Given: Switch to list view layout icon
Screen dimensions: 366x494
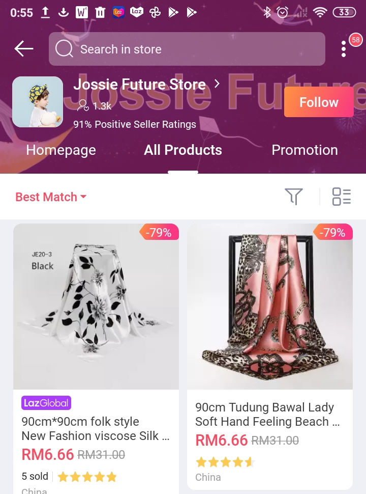Looking at the screenshot, I should pyautogui.click(x=342, y=197).
